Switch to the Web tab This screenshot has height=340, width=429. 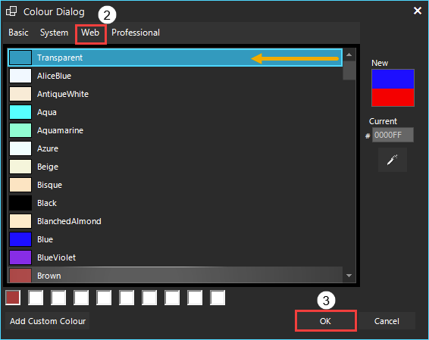[90, 33]
